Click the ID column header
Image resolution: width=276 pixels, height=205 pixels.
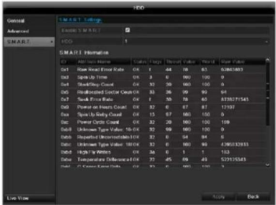tap(68, 62)
